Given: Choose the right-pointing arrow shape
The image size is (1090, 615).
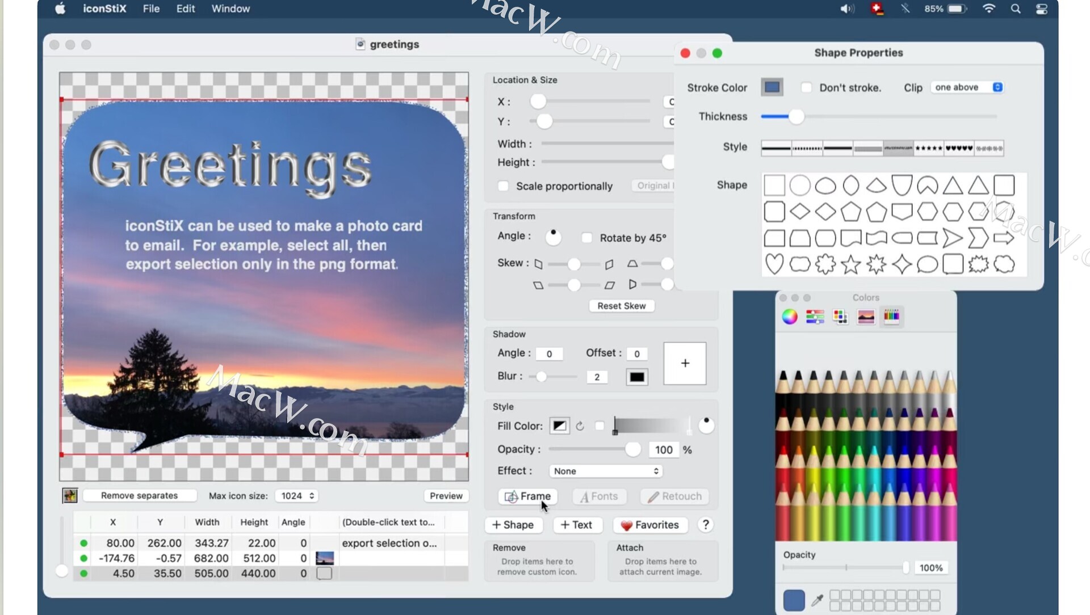Looking at the screenshot, I should (1004, 238).
